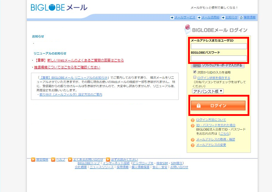
Task: Click the keyboard icon on software keyboard button
Action: click(197, 65)
